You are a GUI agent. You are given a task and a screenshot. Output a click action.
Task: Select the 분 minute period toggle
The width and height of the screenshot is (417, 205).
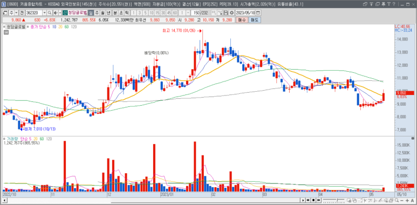tap(114, 13)
